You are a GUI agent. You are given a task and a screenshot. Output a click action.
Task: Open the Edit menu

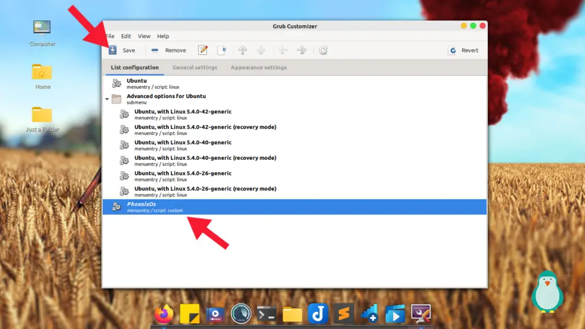(126, 36)
